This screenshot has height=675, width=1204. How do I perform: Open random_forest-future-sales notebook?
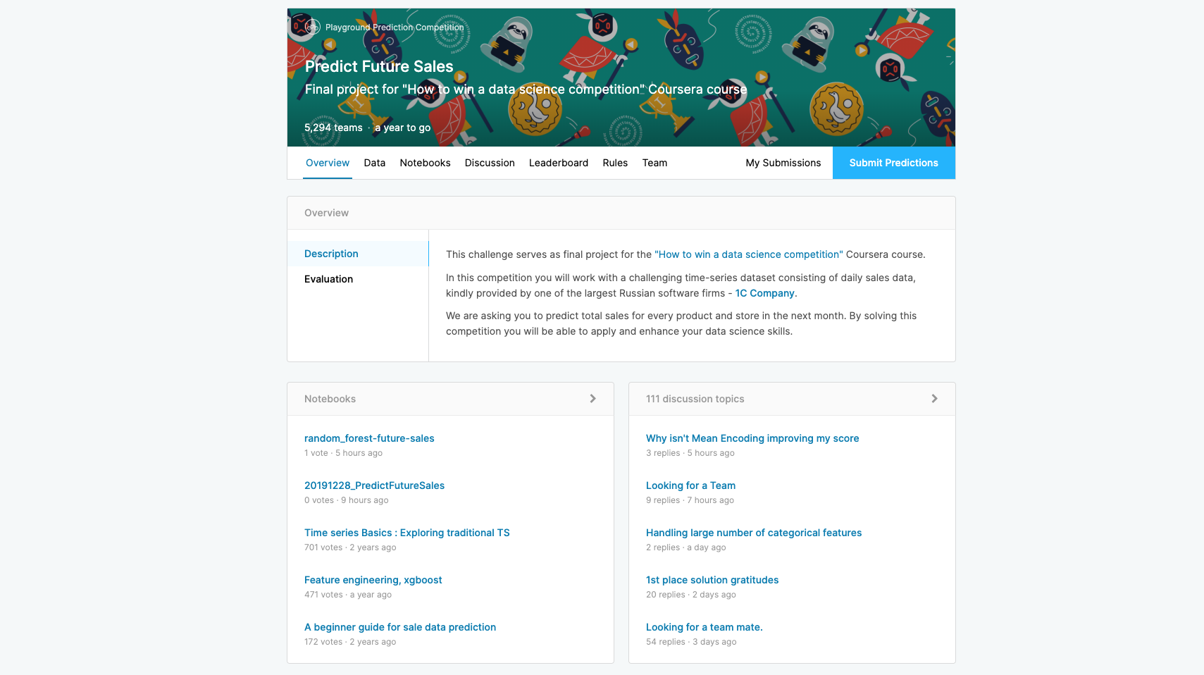pyautogui.click(x=369, y=438)
